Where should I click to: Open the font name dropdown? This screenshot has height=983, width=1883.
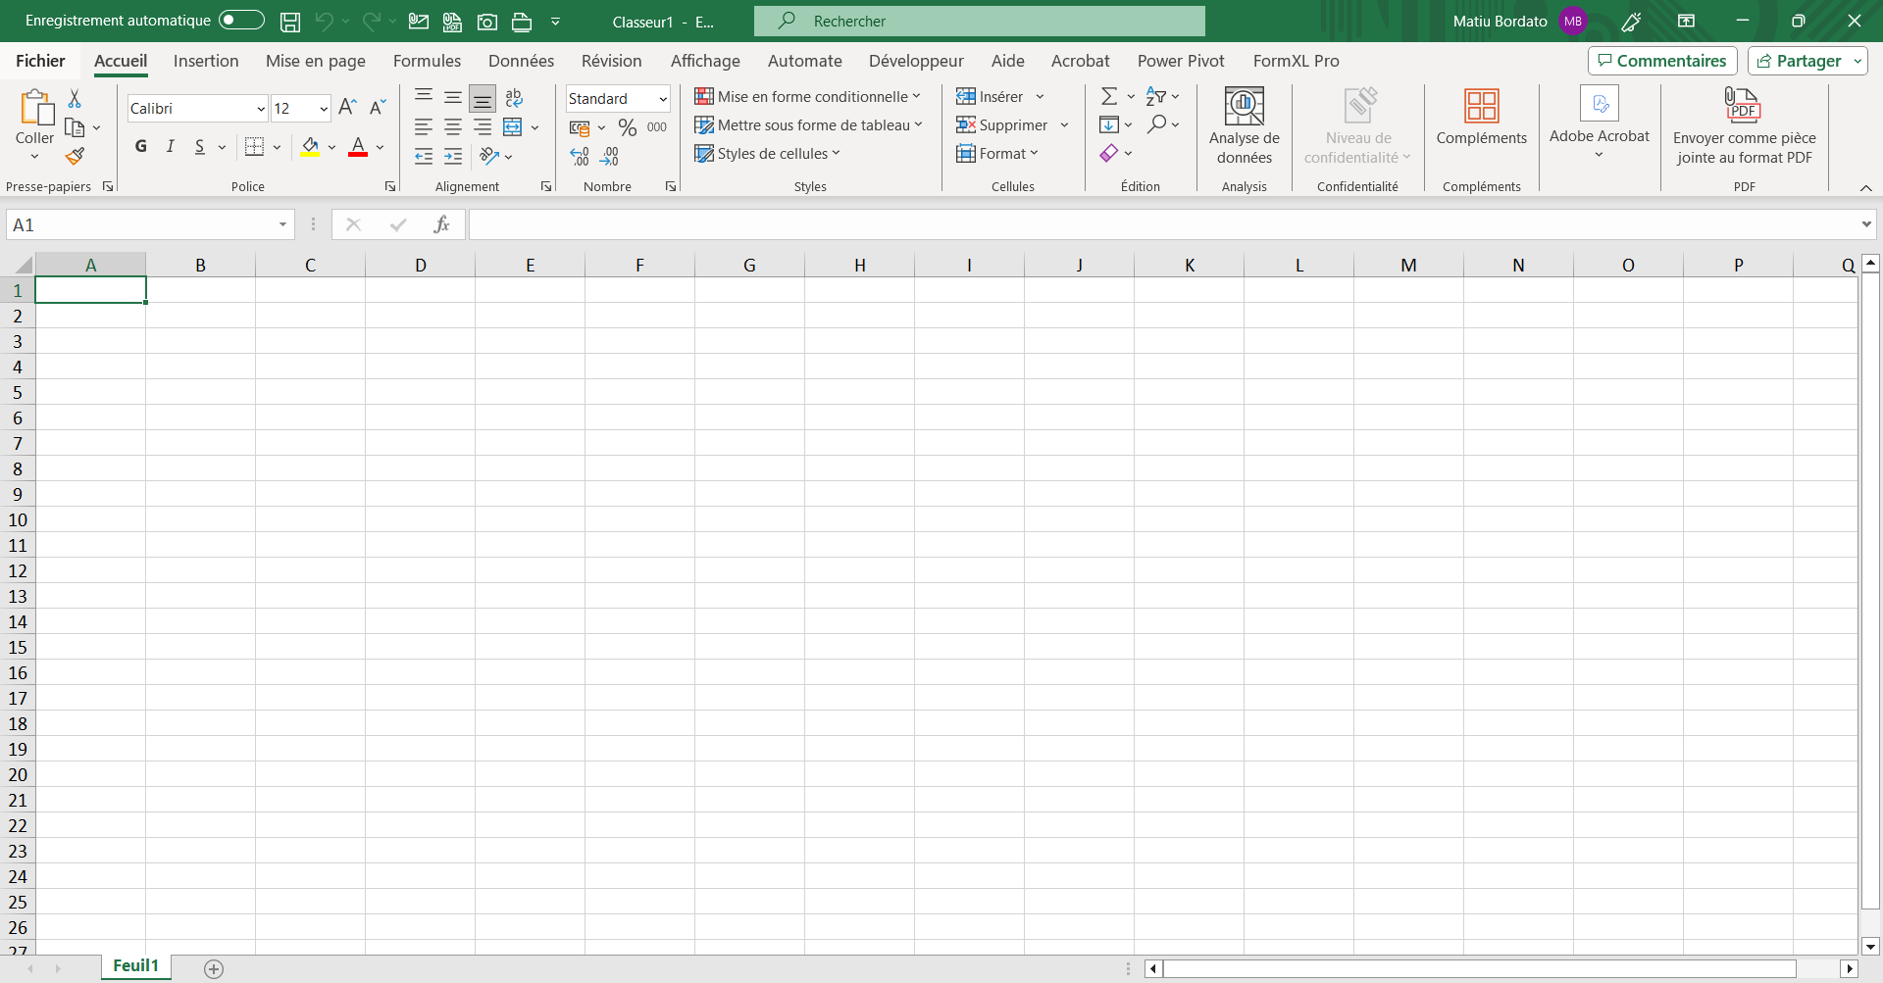coord(259,108)
